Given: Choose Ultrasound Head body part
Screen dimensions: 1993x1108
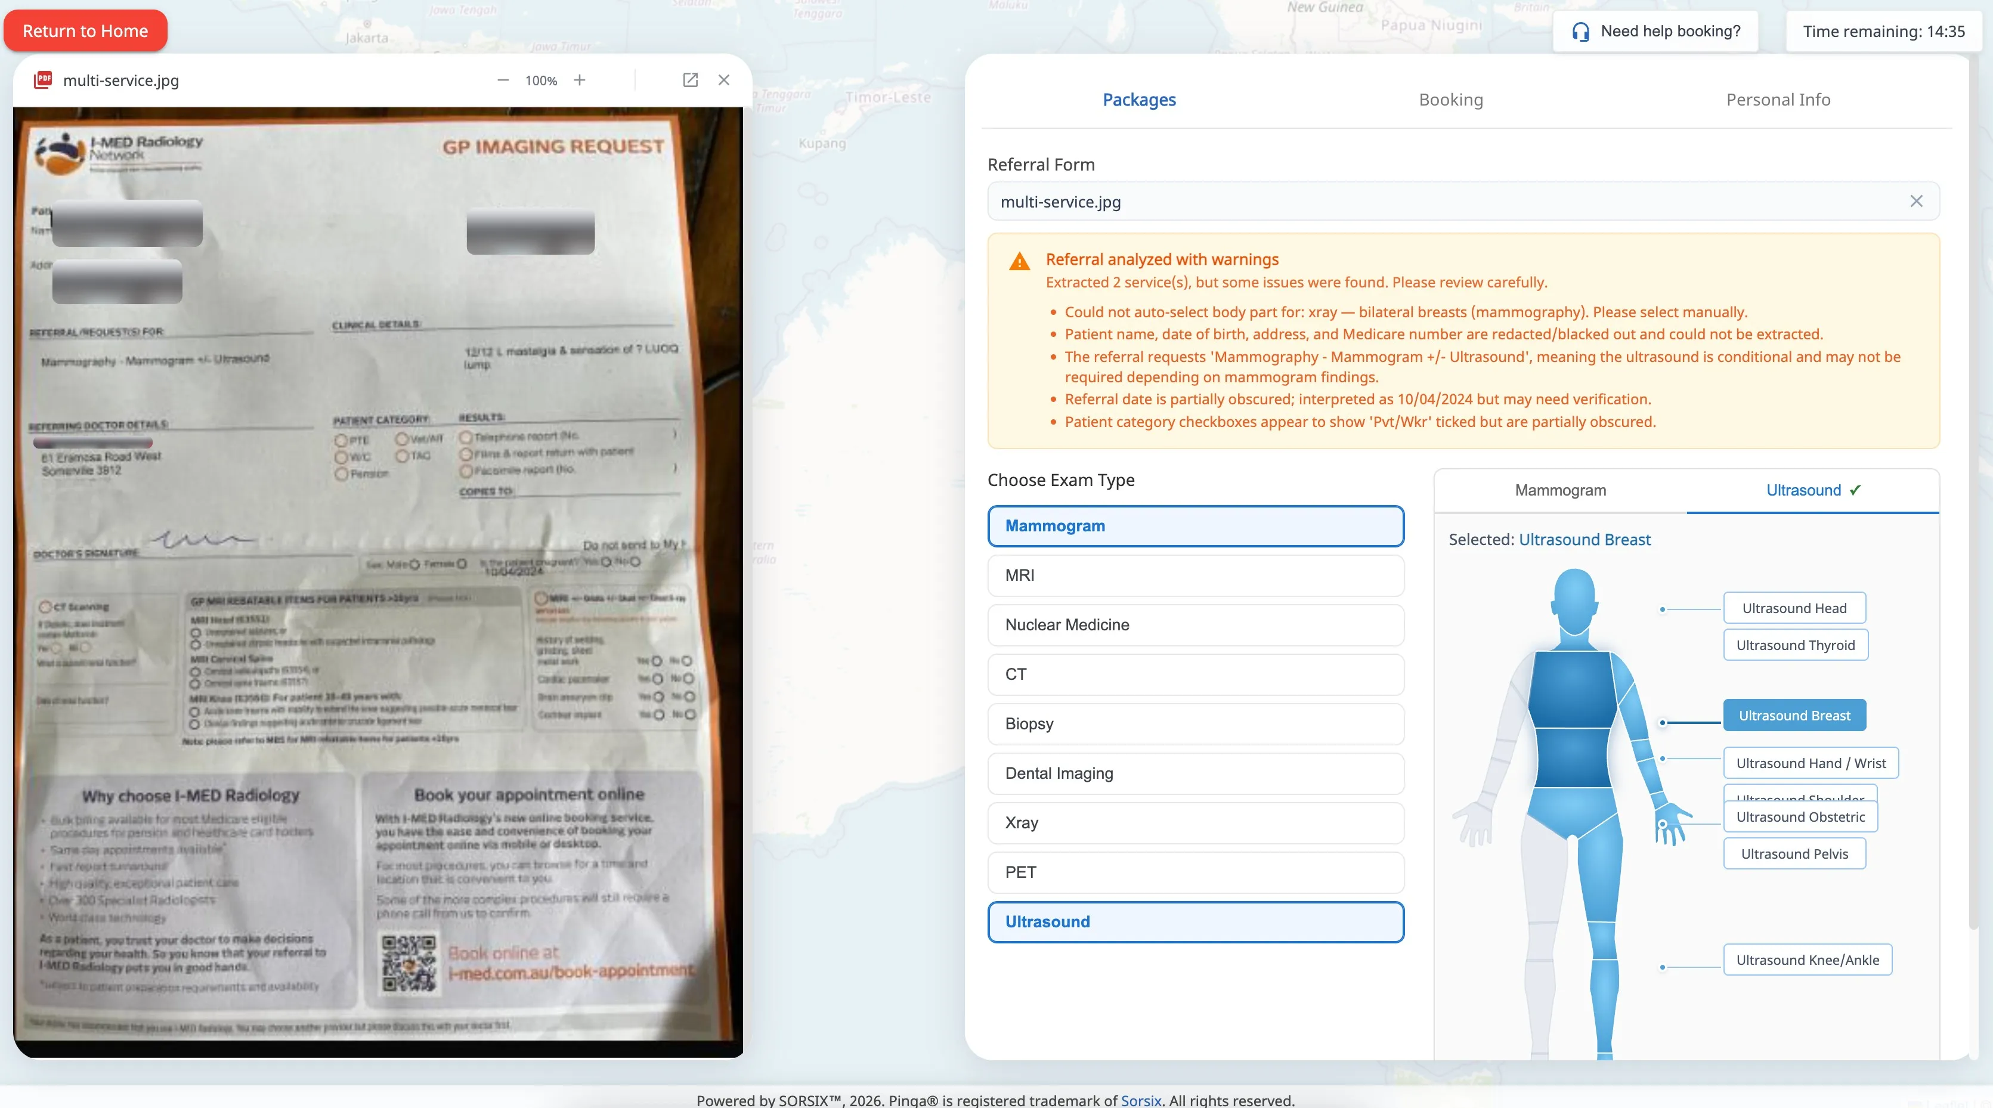Looking at the screenshot, I should (x=1794, y=608).
